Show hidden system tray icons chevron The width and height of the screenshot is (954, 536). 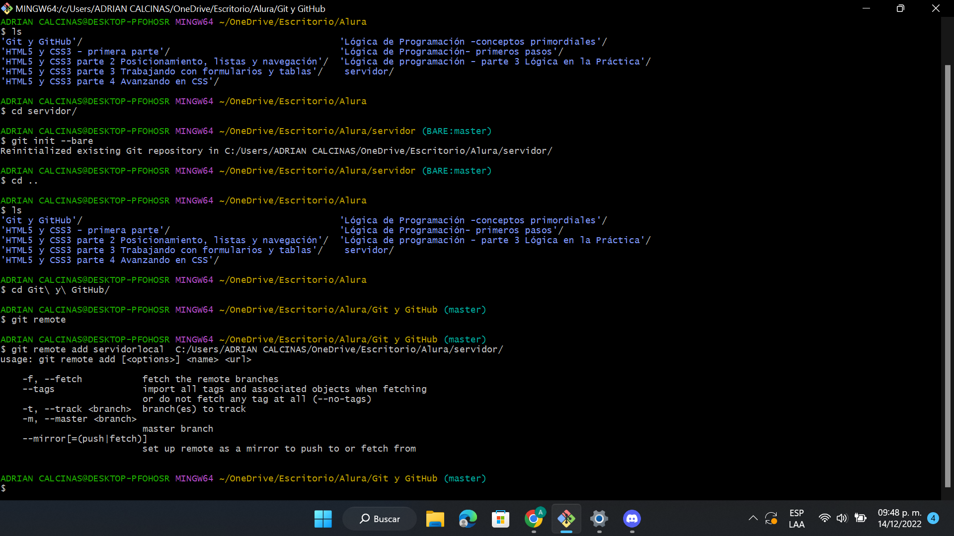[x=753, y=518]
